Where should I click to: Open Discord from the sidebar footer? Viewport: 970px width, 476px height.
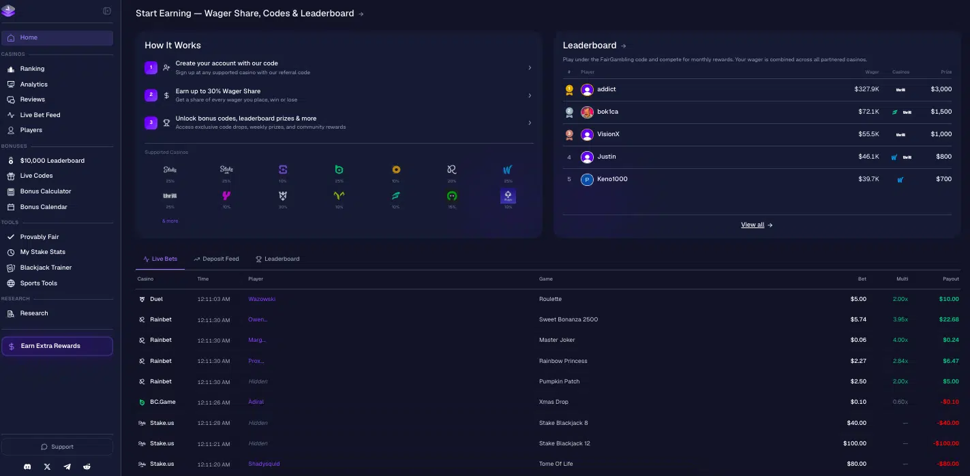point(27,466)
